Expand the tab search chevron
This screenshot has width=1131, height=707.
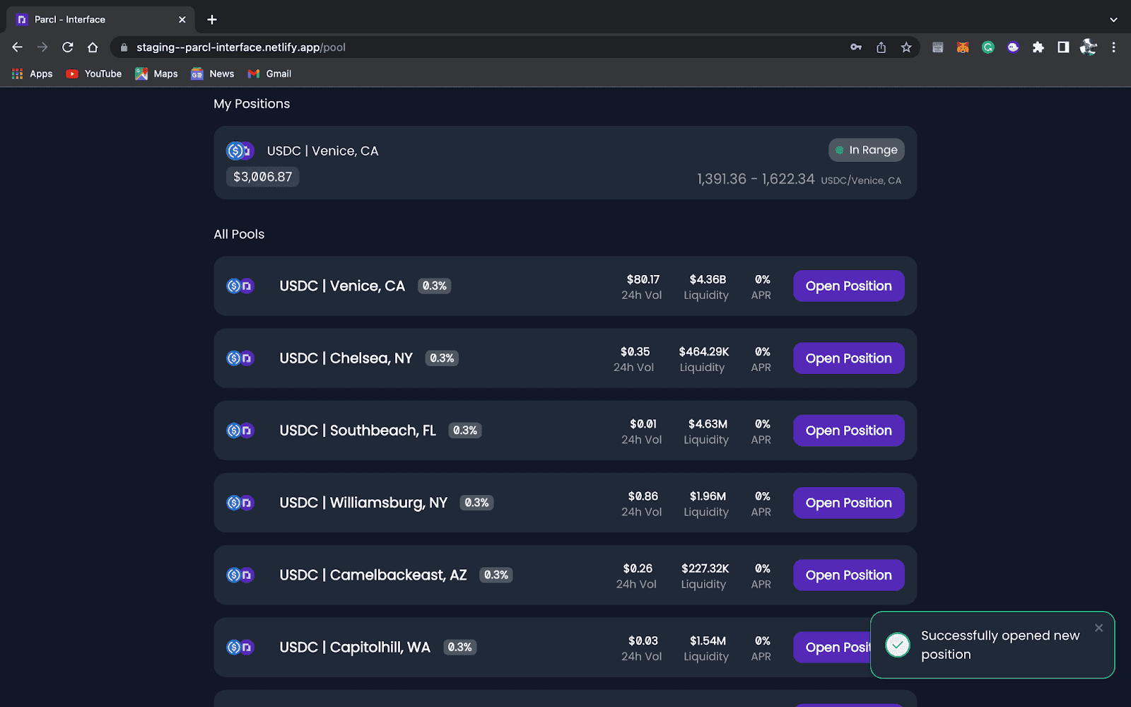pyautogui.click(x=1113, y=20)
